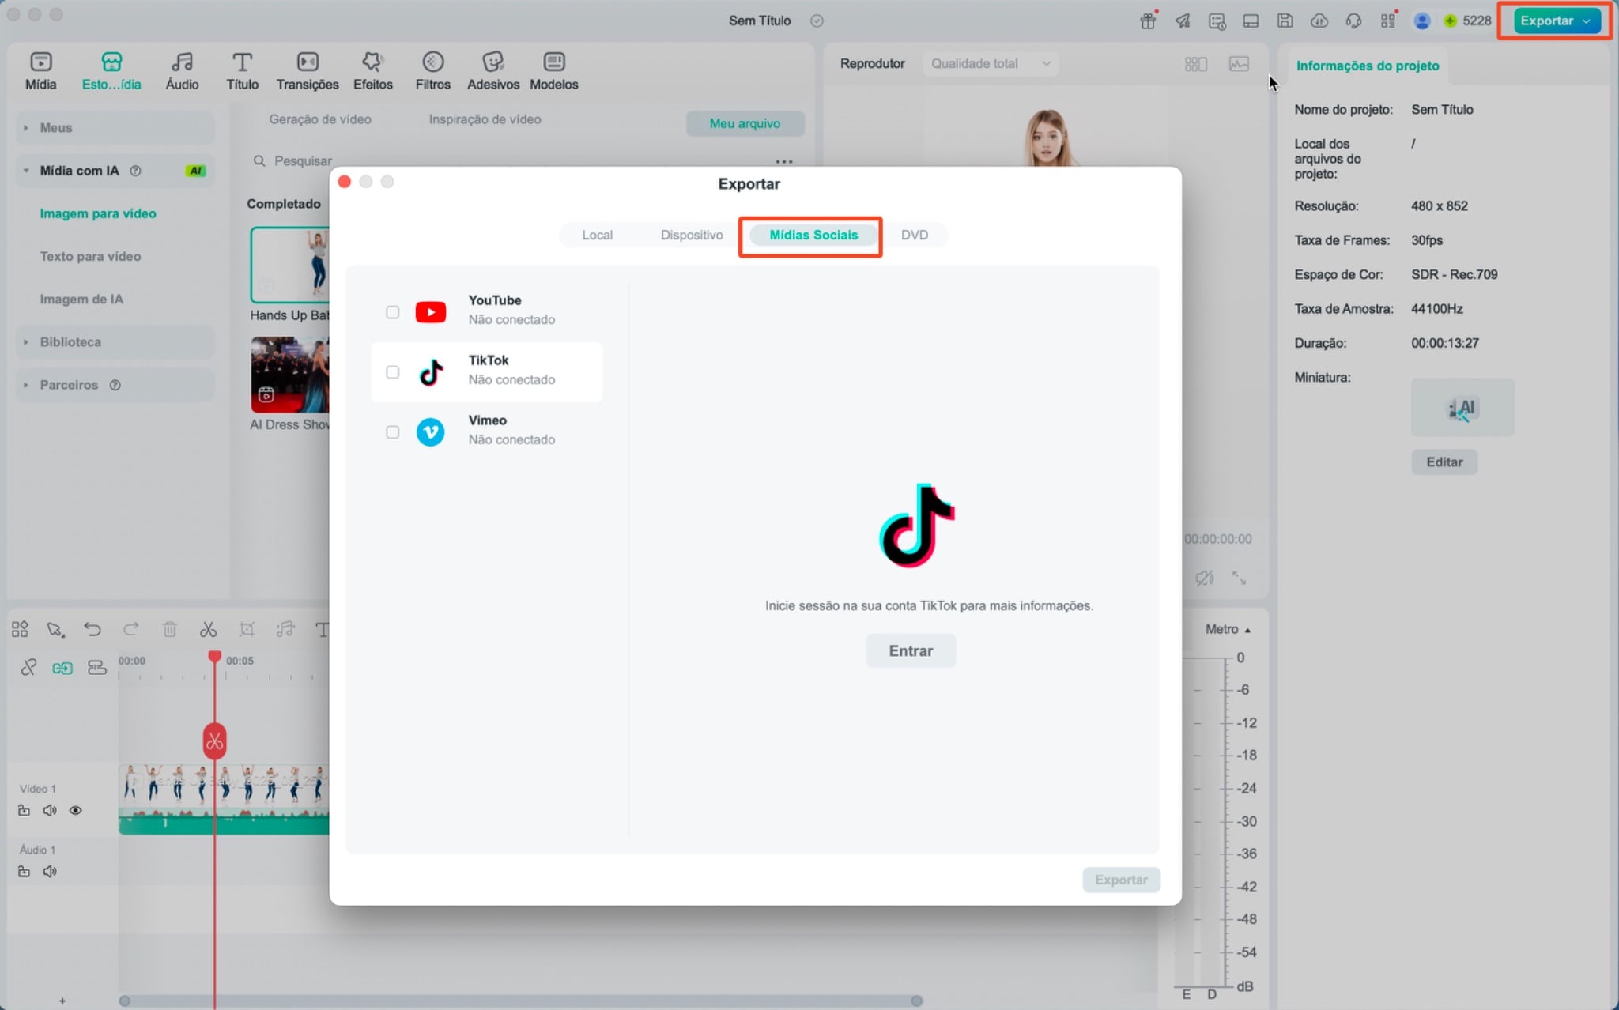Select Texto para vídeo in sidebar
Viewport: 1619px width, 1010px height.
pyautogui.click(x=90, y=256)
